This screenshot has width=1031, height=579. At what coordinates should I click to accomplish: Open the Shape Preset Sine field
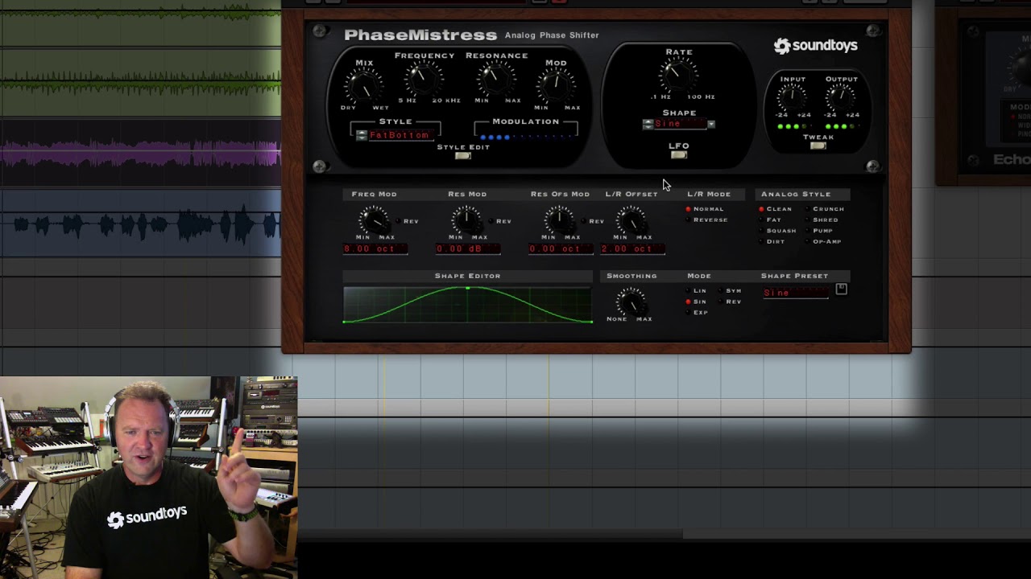[795, 293]
